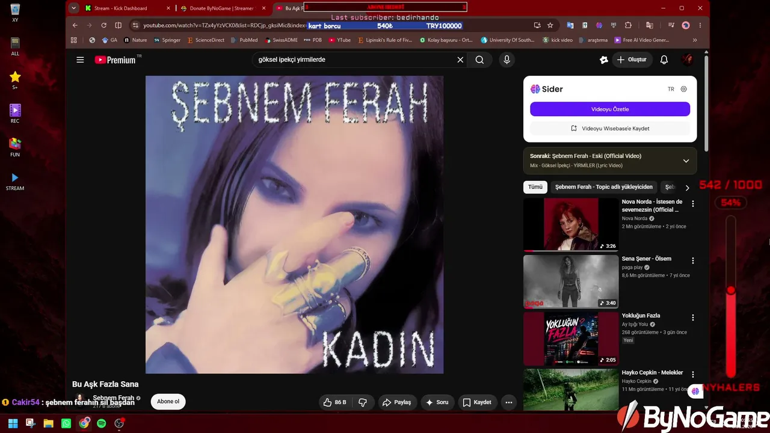The image size is (770, 433).
Task: Open Yokluğun Fazla video thumbnail
Action: point(571,339)
